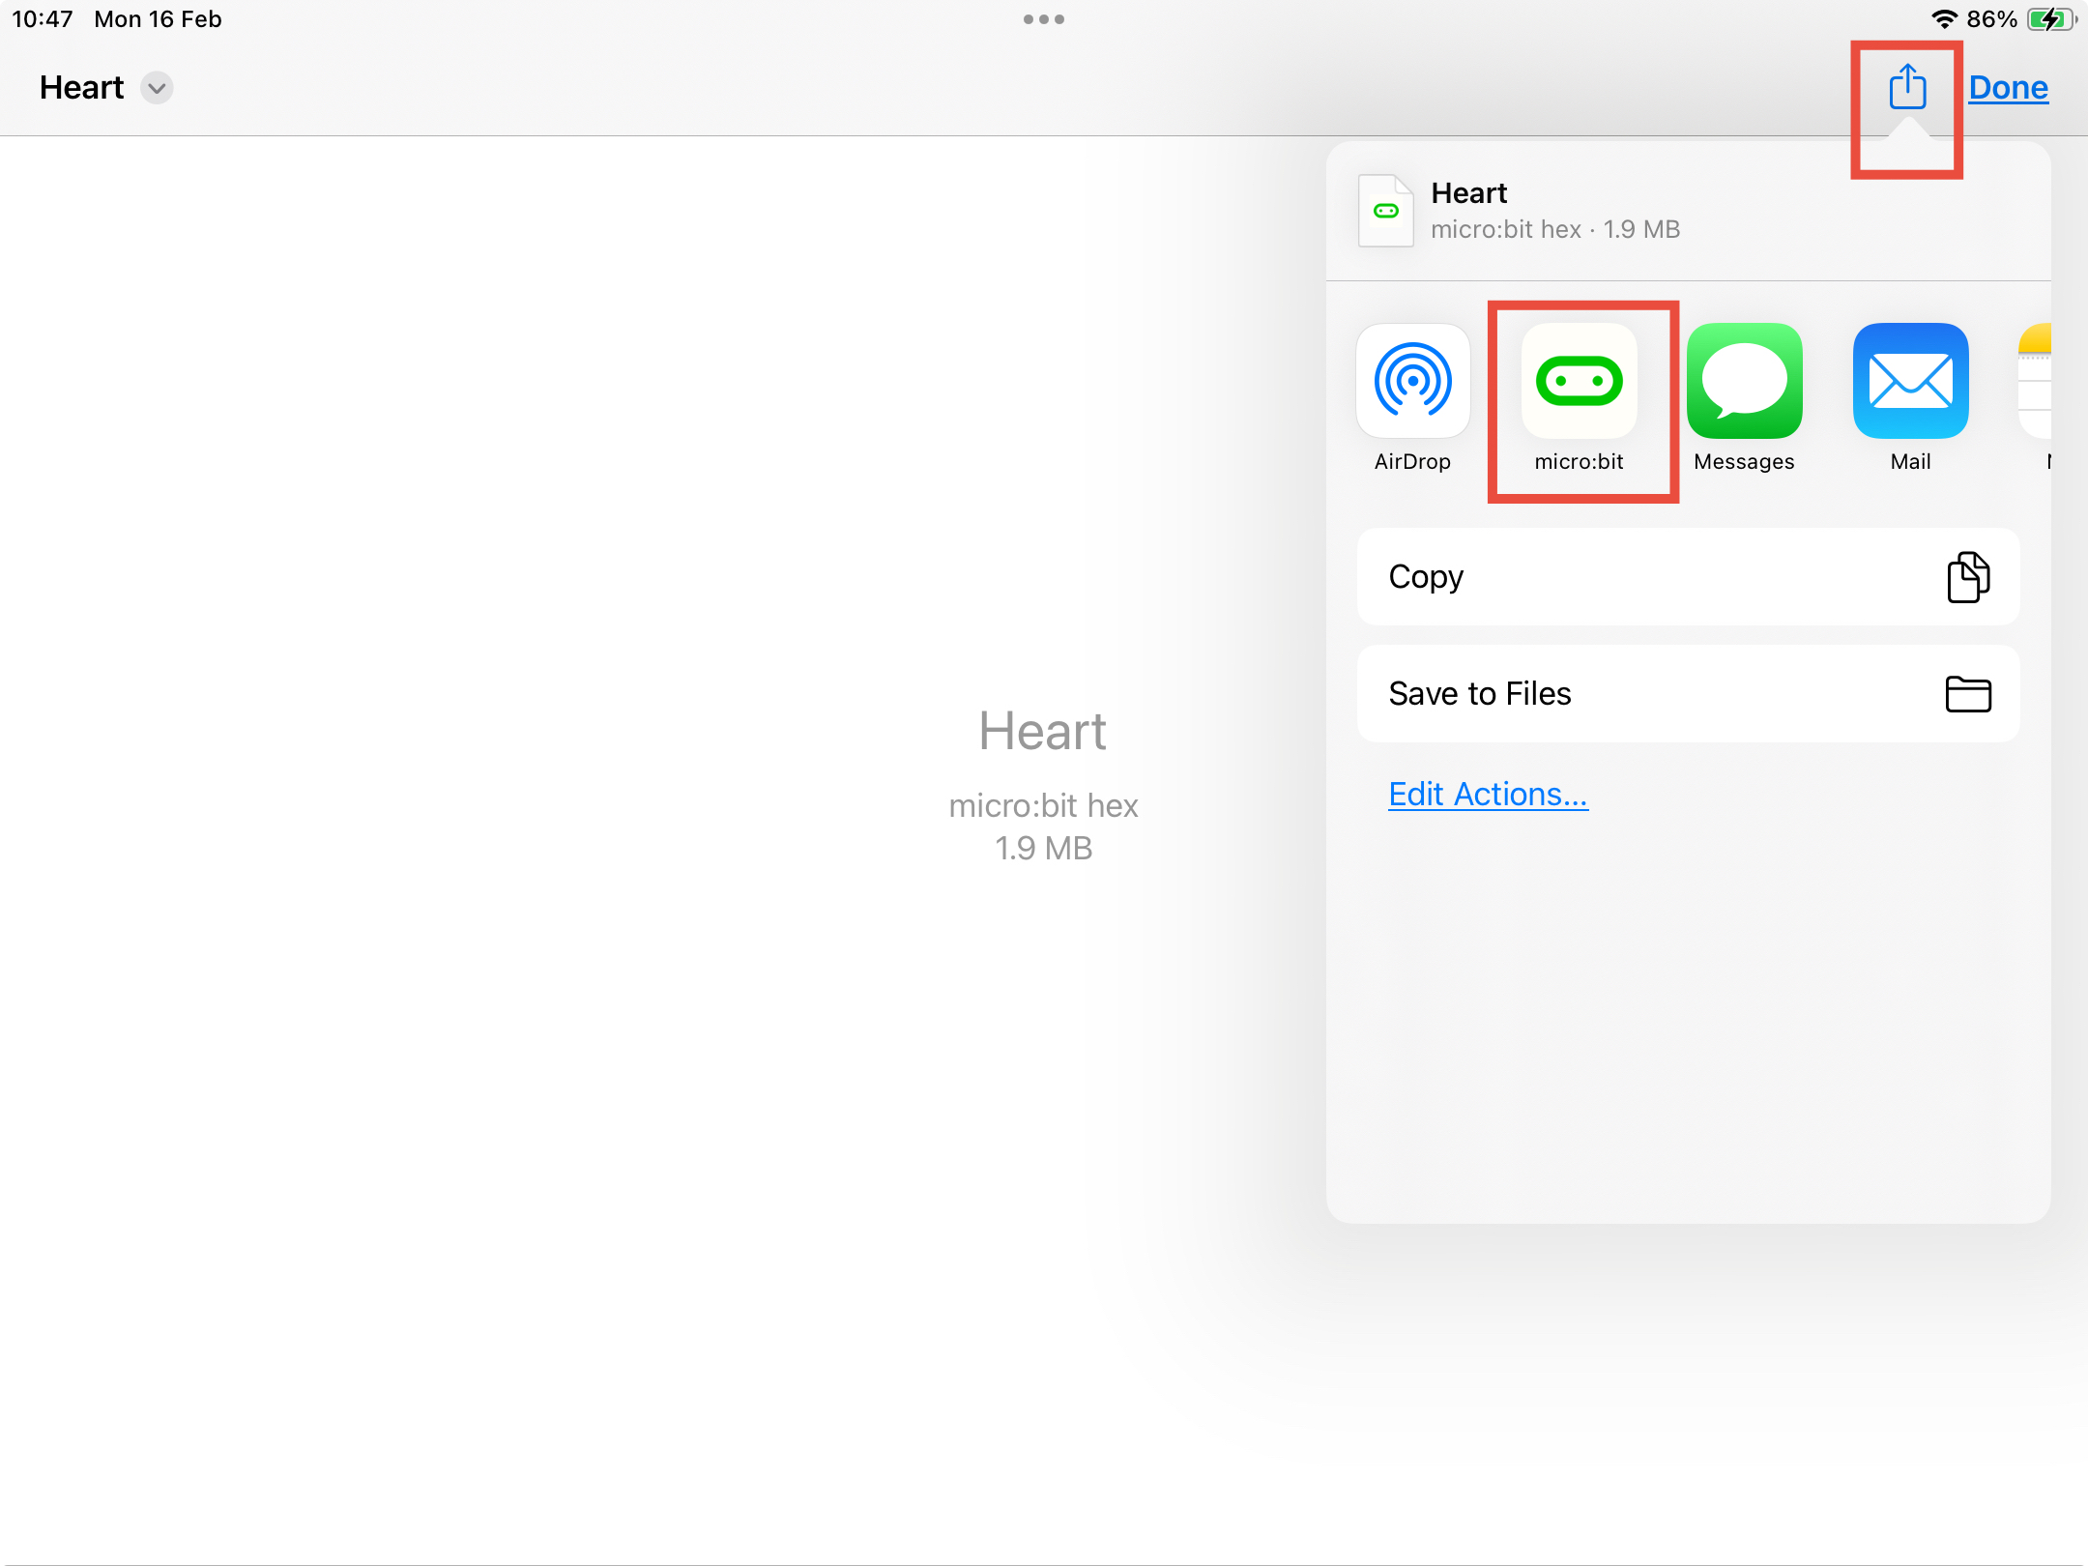Screen dimensions: 2088x1566
Task: Expand the Heart title dropdown chevron
Action: (157, 88)
